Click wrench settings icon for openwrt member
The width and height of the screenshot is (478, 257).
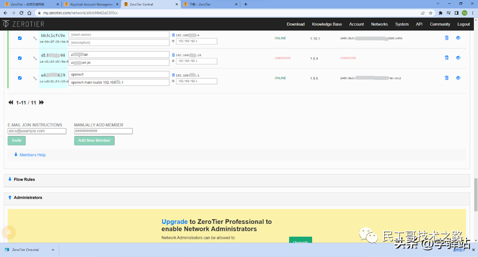(34, 78)
